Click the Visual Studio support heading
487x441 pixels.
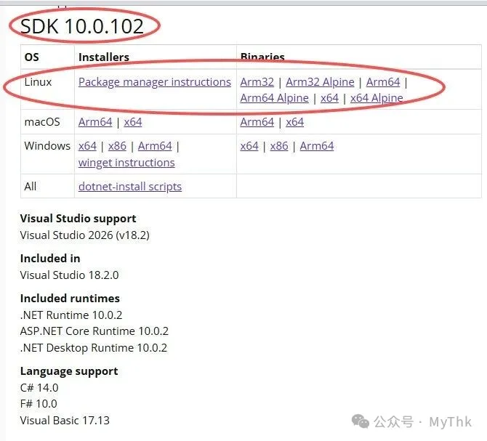point(78,219)
